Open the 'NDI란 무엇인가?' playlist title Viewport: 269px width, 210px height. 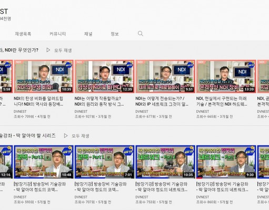pyautogui.click(x=19, y=50)
